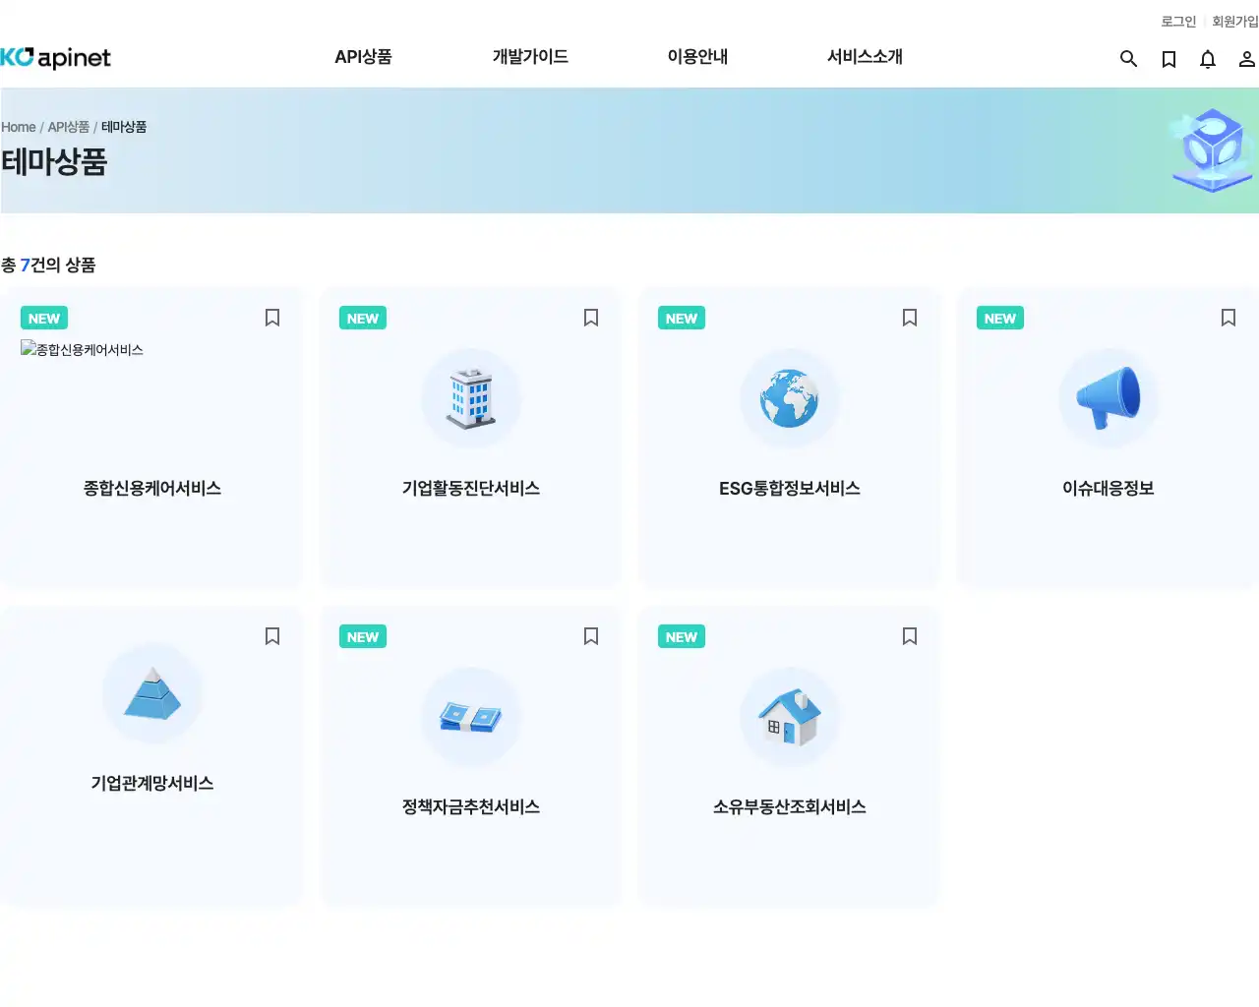
Task: Open the 개발가이드 menu
Action: (529, 57)
